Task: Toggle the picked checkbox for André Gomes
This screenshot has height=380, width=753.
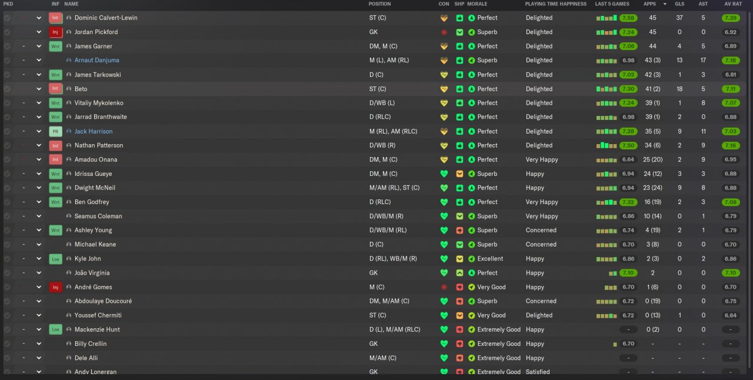Action: point(7,287)
